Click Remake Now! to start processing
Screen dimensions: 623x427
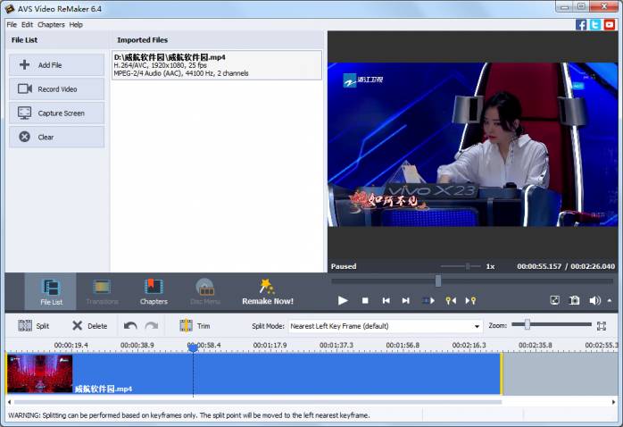click(x=267, y=291)
